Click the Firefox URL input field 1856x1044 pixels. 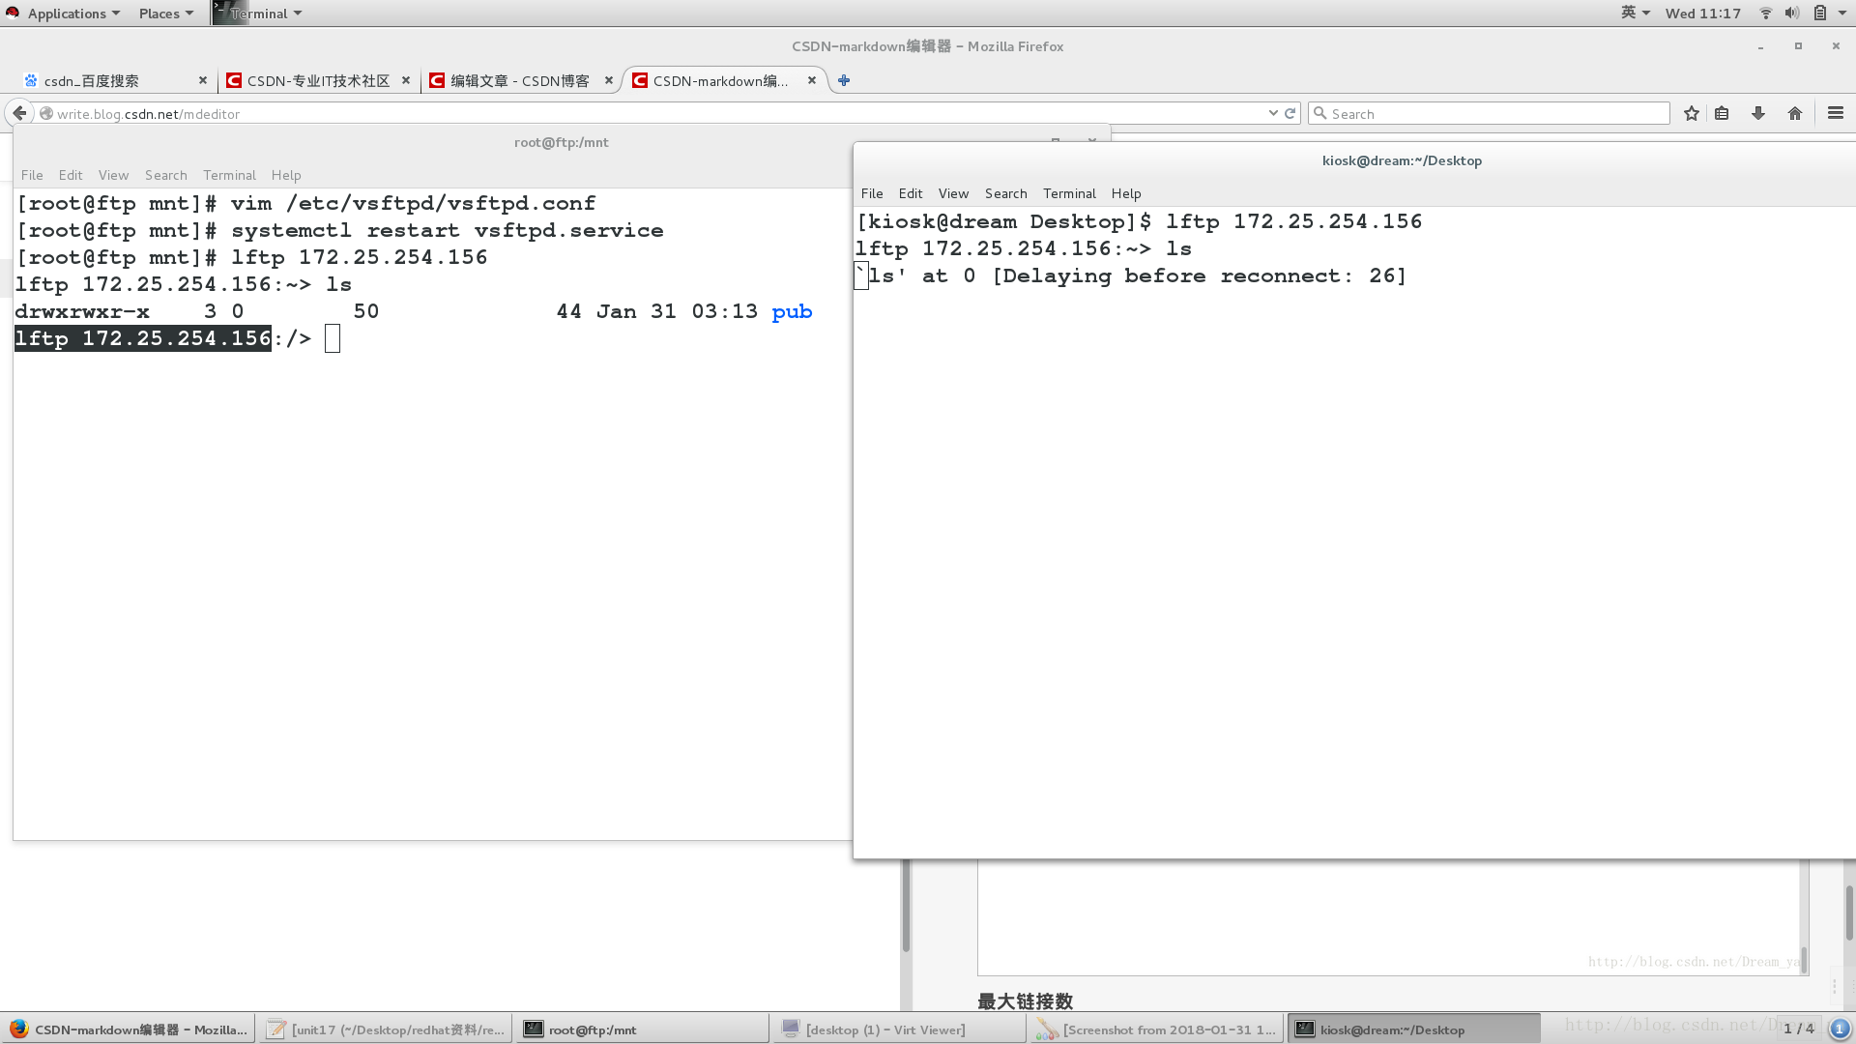pos(657,113)
